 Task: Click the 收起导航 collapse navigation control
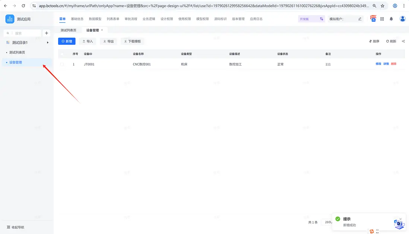(16, 227)
